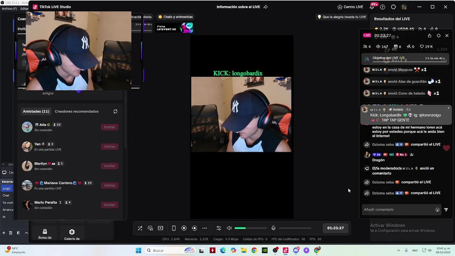
Task: Open Discord from the taskbar
Action: pyautogui.click(x=296, y=250)
